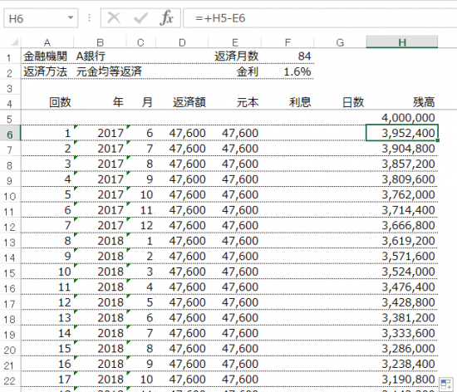Image resolution: width=457 pixels, height=392 pixels.
Task: Cancel the formula entry with the X icon
Action: point(114,18)
